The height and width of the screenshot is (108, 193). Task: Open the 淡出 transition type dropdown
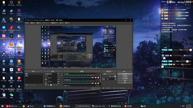click(x=109, y=74)
